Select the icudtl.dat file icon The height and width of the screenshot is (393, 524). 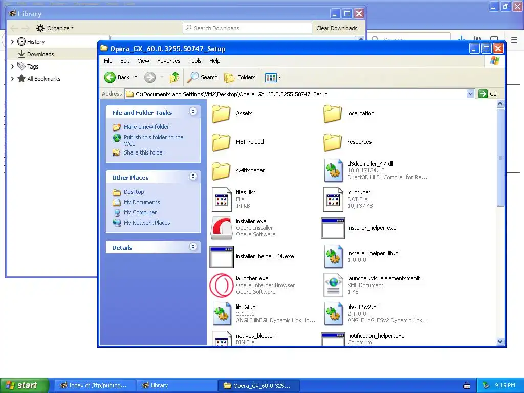(333, 199)
